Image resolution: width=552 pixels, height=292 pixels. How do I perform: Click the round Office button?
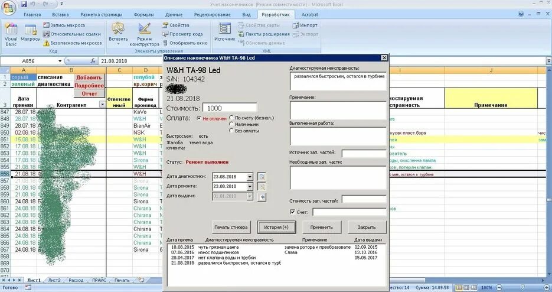pyautogui.click(x=9, y=8)
